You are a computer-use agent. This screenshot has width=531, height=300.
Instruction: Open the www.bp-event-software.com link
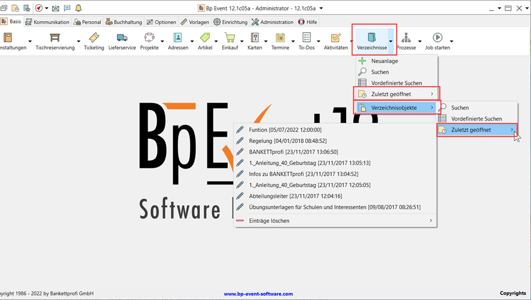pos(258,294)
